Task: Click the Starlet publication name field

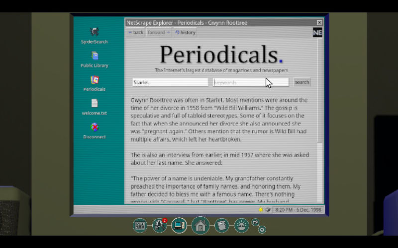Action: (170, 82)
